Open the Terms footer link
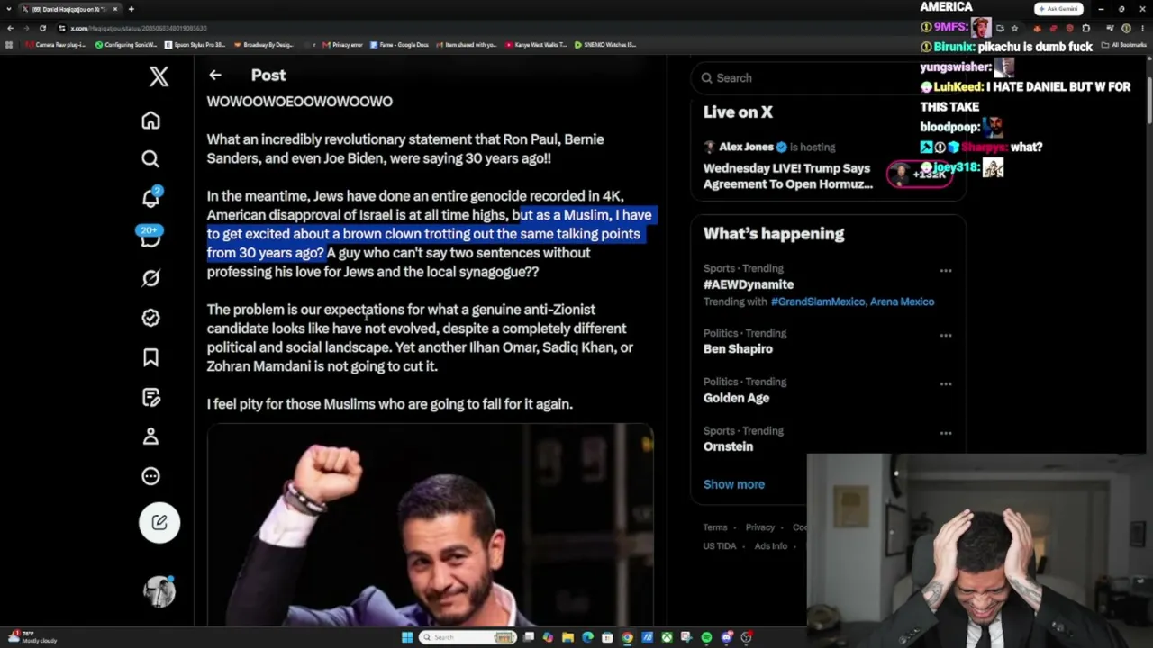 (x=715, y=527)
